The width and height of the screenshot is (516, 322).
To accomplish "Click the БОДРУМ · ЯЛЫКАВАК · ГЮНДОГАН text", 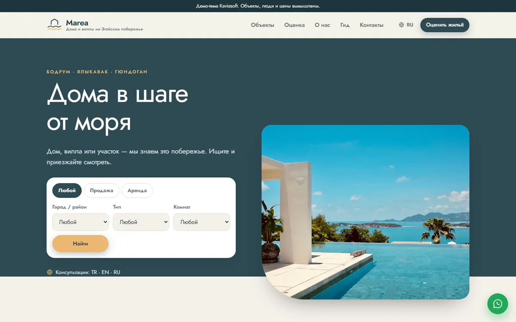I will [97, 72].
